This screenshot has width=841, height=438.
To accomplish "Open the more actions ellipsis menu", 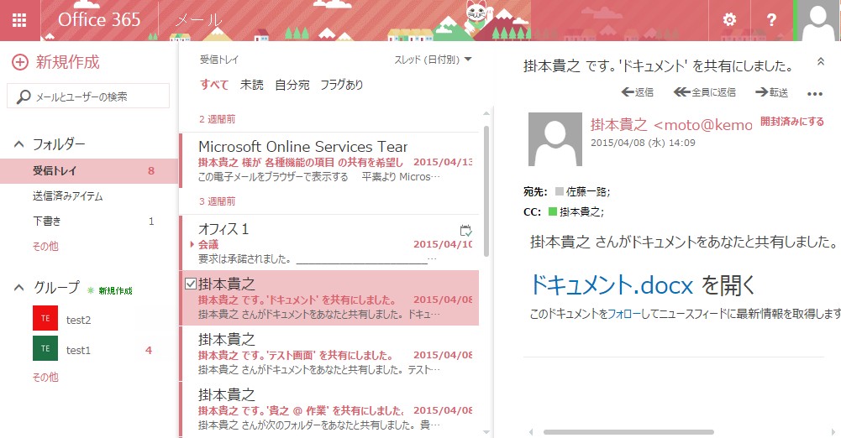I will click(x=814, y=93).
